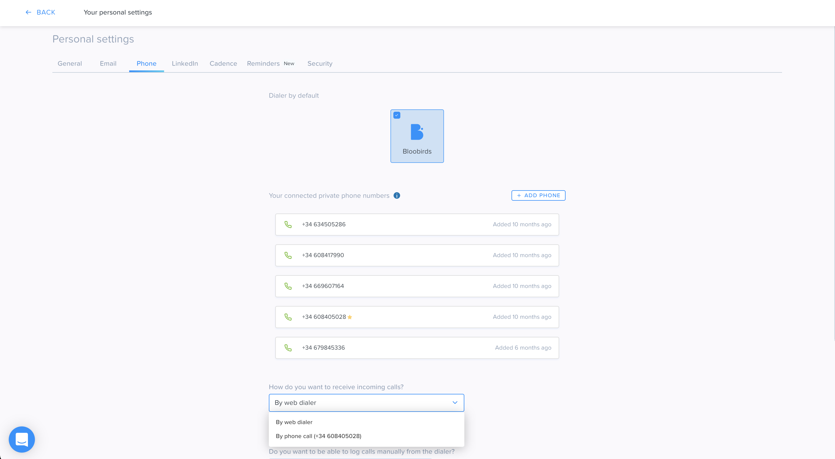Click plus icon in Add Phone button

(x=519, y=195)
